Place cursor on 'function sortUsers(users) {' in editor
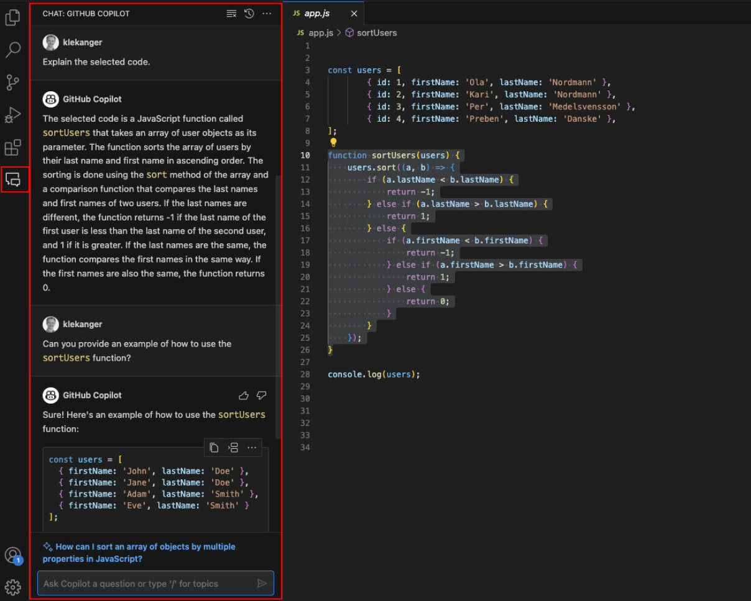 click(x=394, y=155)
